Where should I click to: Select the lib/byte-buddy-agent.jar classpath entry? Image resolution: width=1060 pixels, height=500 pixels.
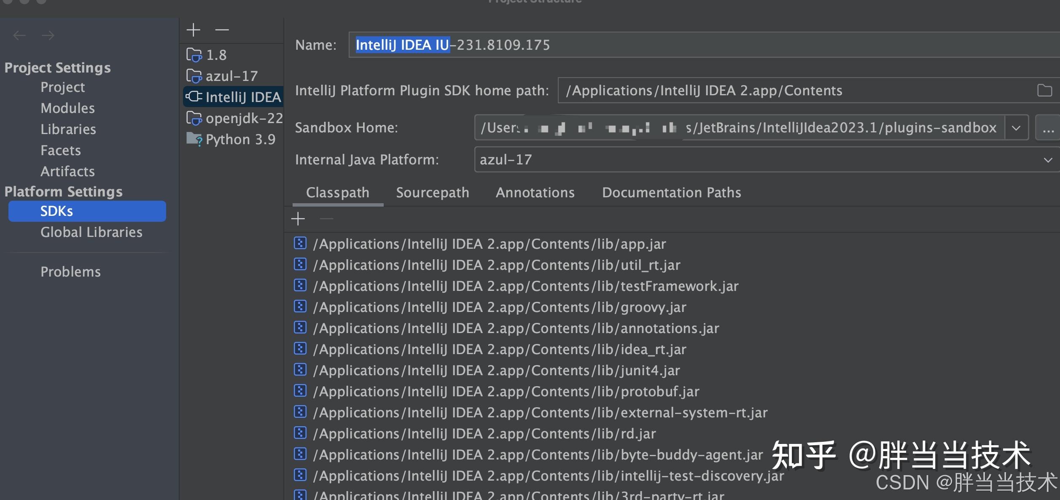538,455
